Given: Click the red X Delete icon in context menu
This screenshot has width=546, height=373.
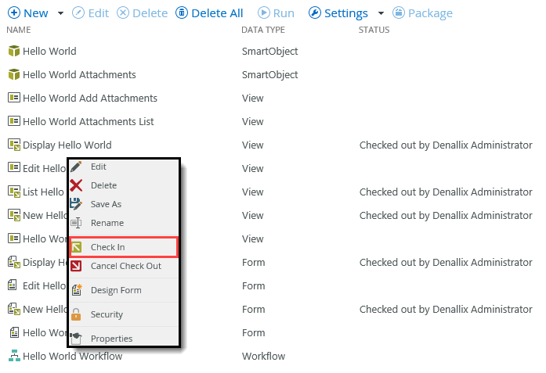Looking at the screenshot, I should click(77, 185).
